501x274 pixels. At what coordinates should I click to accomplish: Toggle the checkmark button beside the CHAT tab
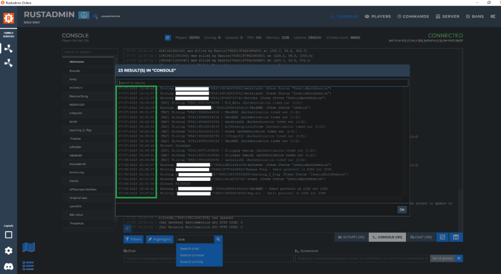442,237
